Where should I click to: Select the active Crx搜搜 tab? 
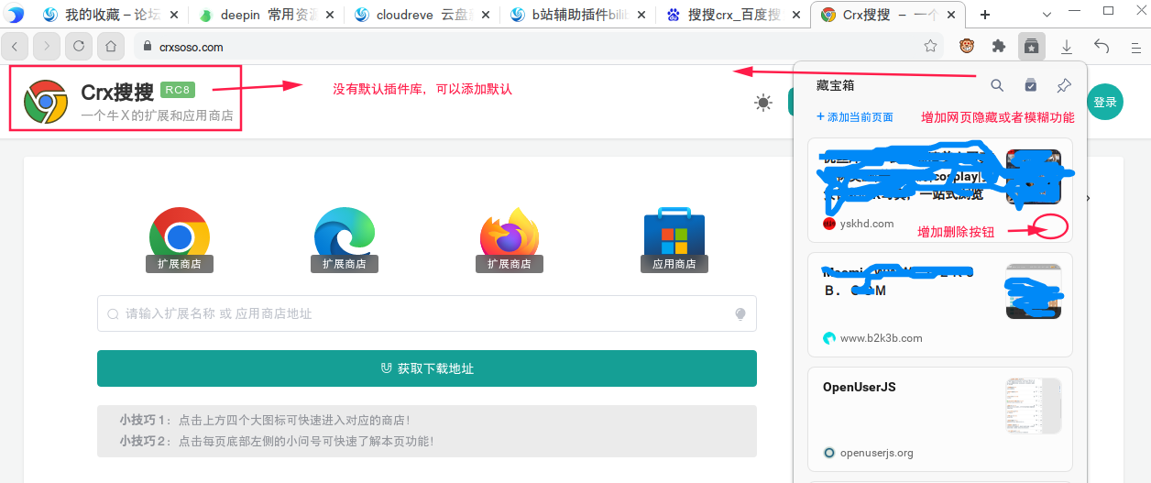point(889,15)
